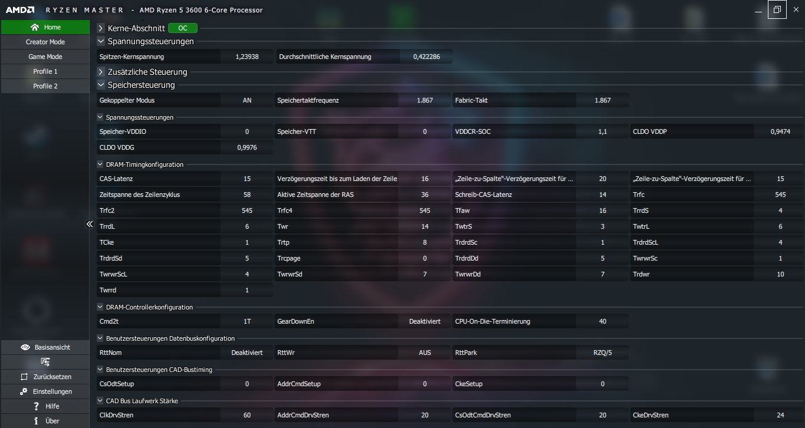Viewport: 805px width, 428px height.
Task: Click Durchschnittliche Kernspannung value 0,422286
Action: [426, 57]
